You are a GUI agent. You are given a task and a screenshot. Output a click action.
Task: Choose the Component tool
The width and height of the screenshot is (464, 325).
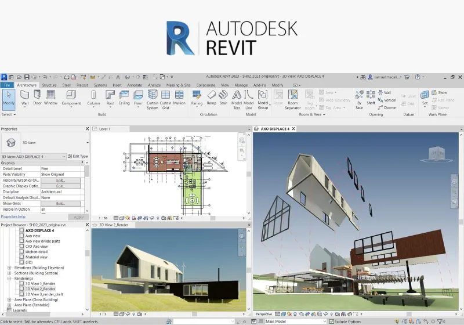[71, 98]
